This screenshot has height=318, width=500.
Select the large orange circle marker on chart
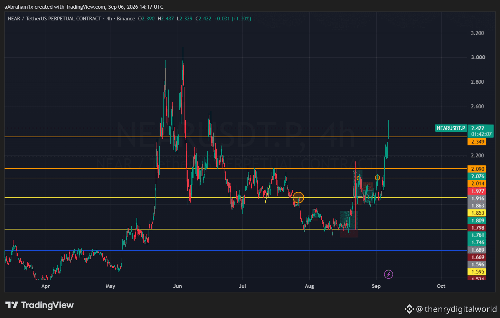[x=299, y=197]
